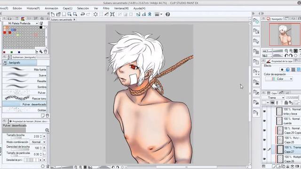The image size is (301, 169).
Task: Select the 'Rascar tono' sub tool
Action: (x=24, y=98)
